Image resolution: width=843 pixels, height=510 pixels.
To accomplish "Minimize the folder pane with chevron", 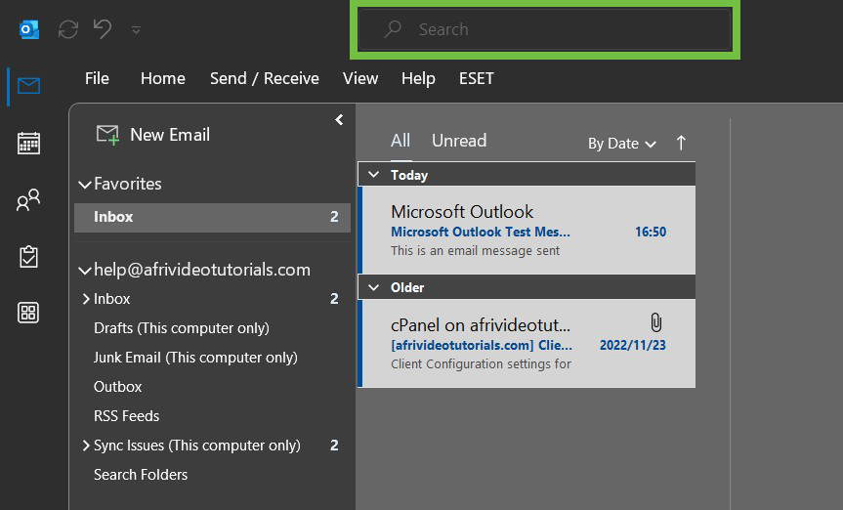I will pos(339,120).
